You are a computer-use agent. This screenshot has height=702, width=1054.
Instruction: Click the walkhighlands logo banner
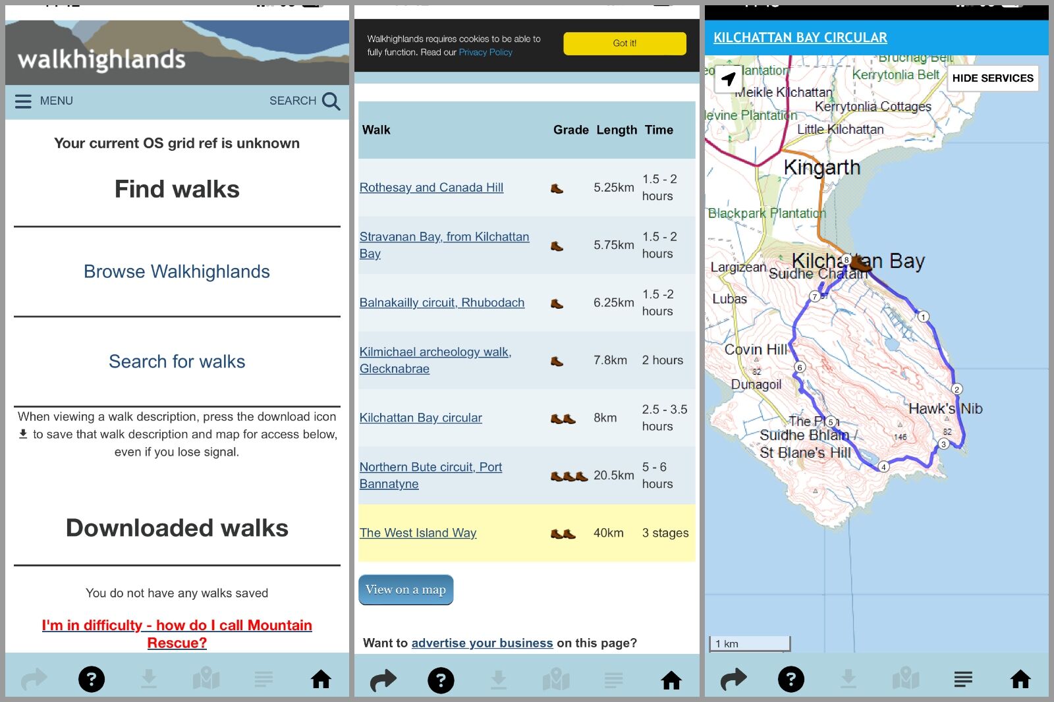coord(177,52)
